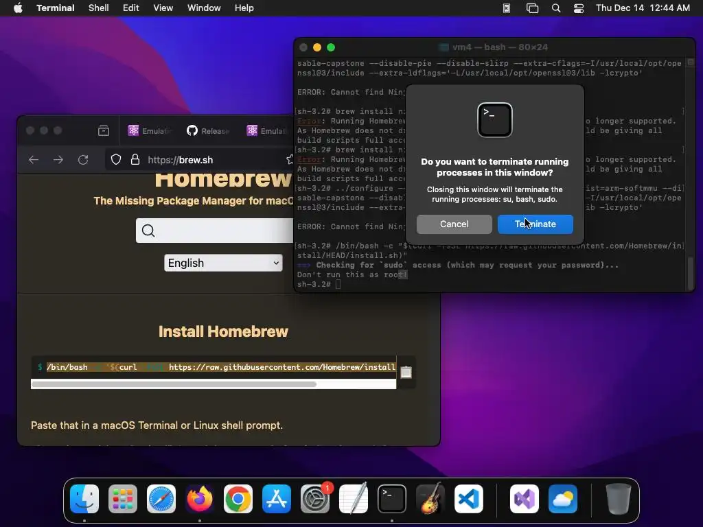The height and width of the screenshot is (527, 703).
Task: Click the Terminal icon in the Dock
Action: click(392, 499)
